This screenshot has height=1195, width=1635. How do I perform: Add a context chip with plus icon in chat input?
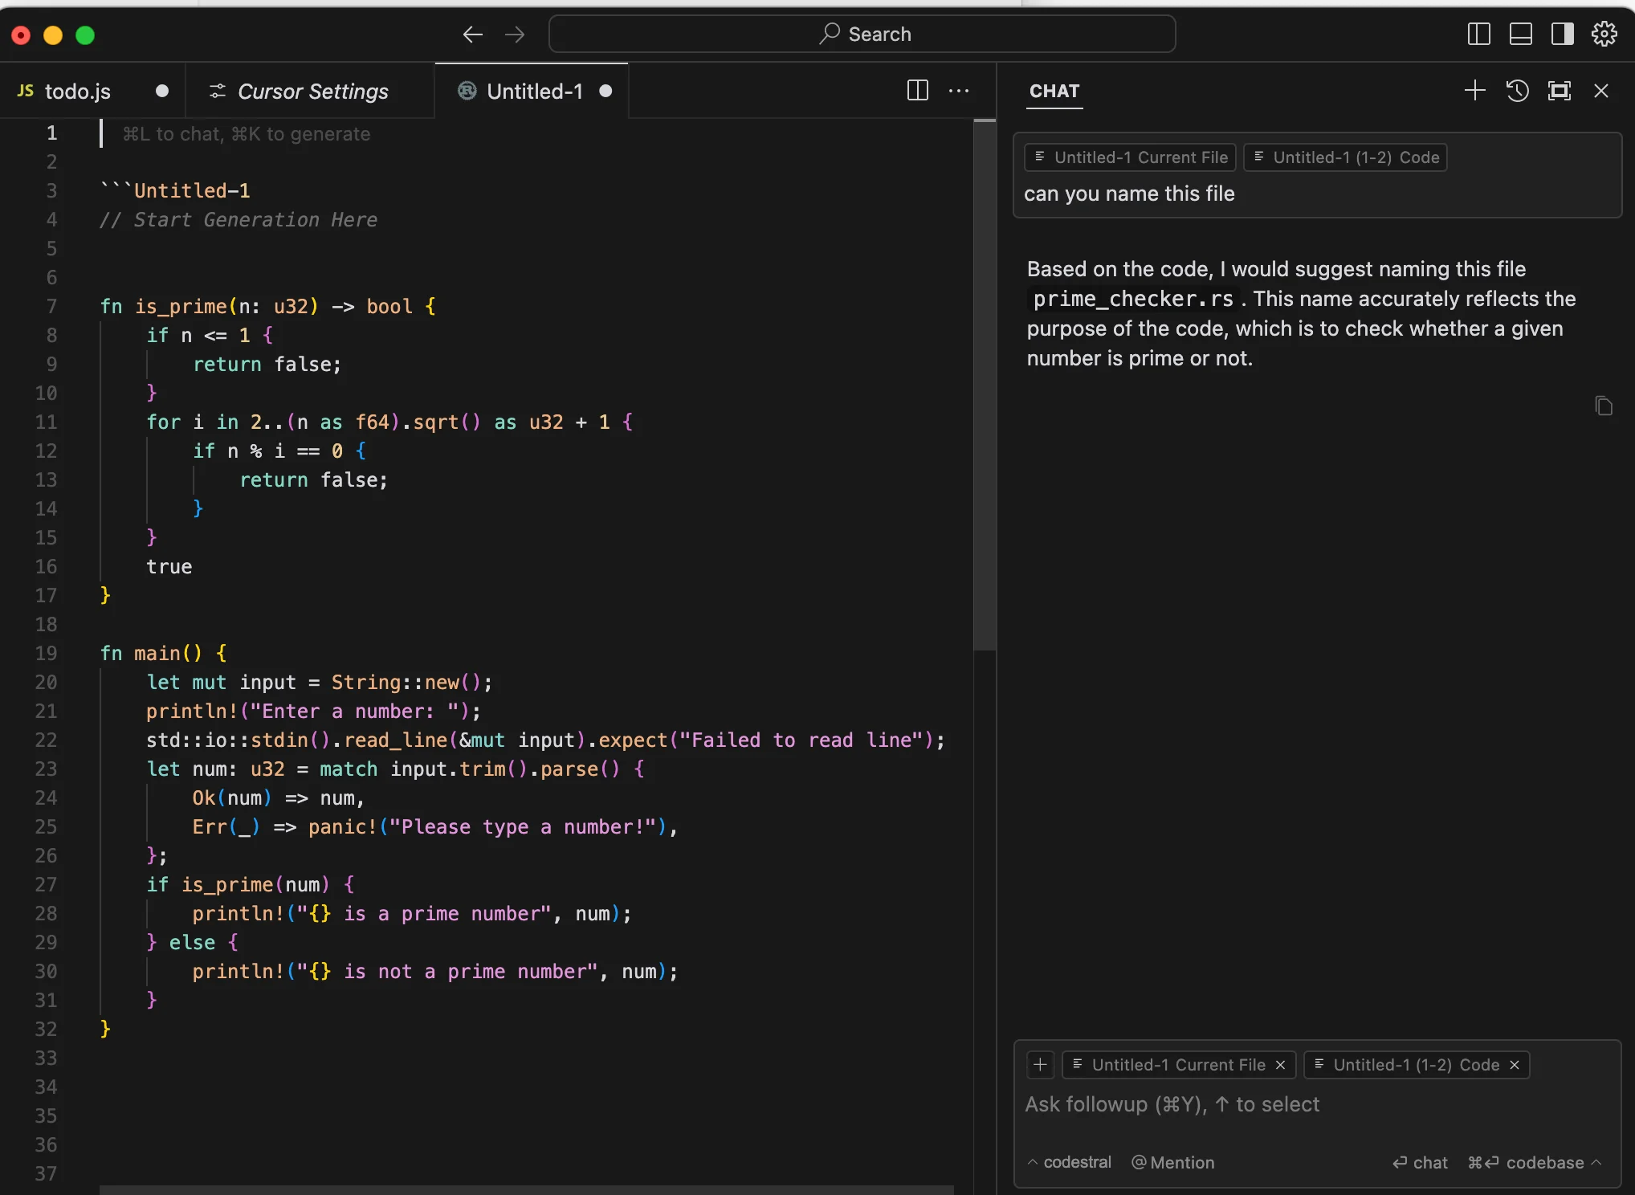pos(1040,1065)
